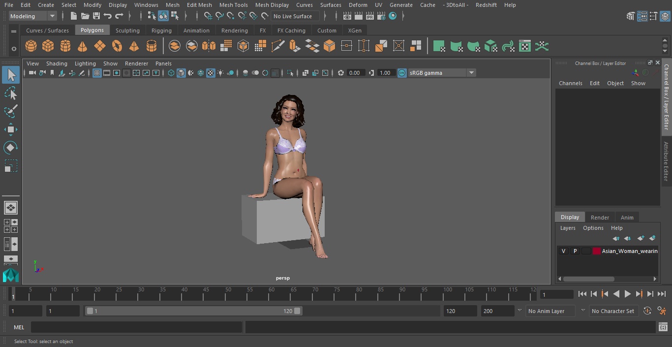
Task: Switch to the Sculpting shelf tab
Action: 127,31
